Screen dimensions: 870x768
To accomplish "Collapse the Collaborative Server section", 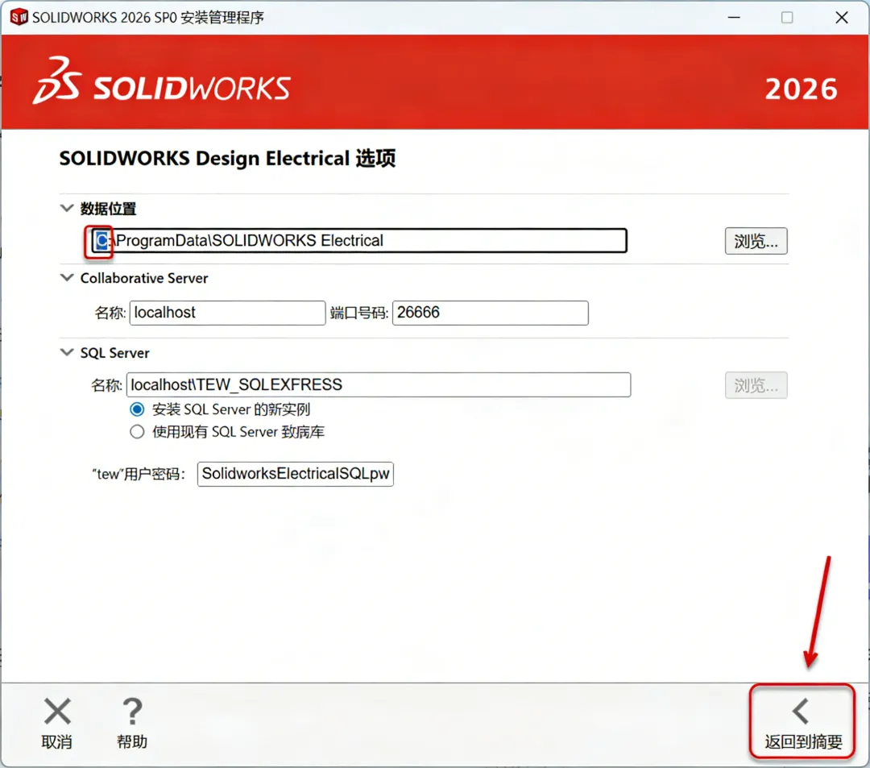I will [67, 277].
